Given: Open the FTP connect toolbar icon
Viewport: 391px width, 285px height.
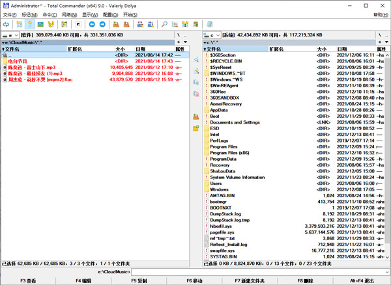Looking at the screenshot, I should pos(140,24).
